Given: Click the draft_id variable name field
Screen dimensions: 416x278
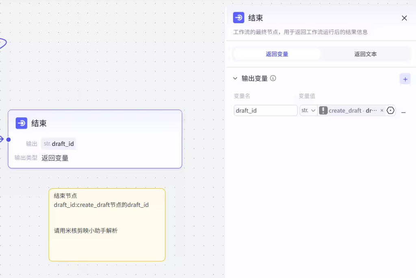Looking at the screenshot, I should pyautogui.click(x=266, y=111).
